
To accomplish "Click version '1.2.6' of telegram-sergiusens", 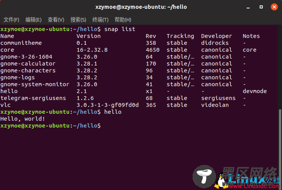I will point(85,98).
